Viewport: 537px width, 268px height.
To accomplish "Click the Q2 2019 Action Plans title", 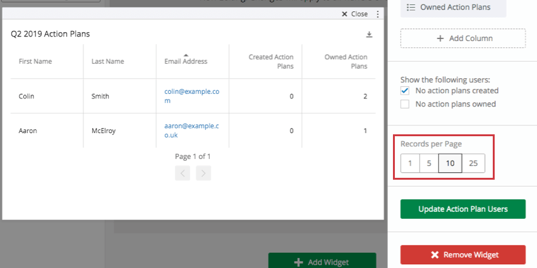I will pos(51,34).
